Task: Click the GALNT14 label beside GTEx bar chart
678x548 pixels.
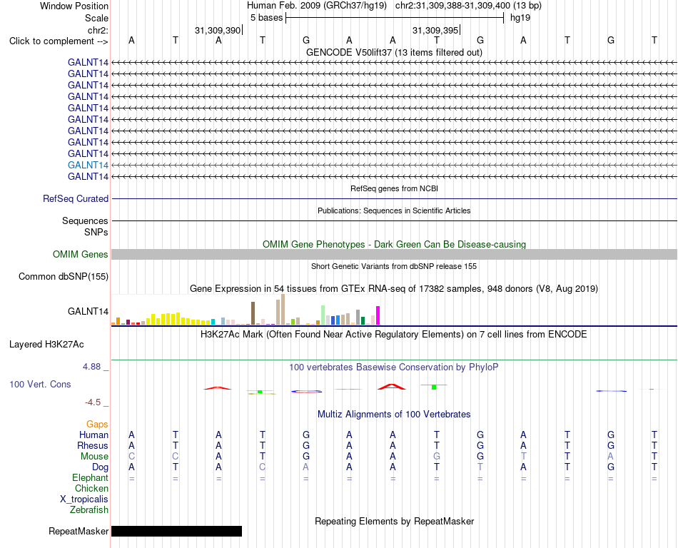Action: point(88,311)
